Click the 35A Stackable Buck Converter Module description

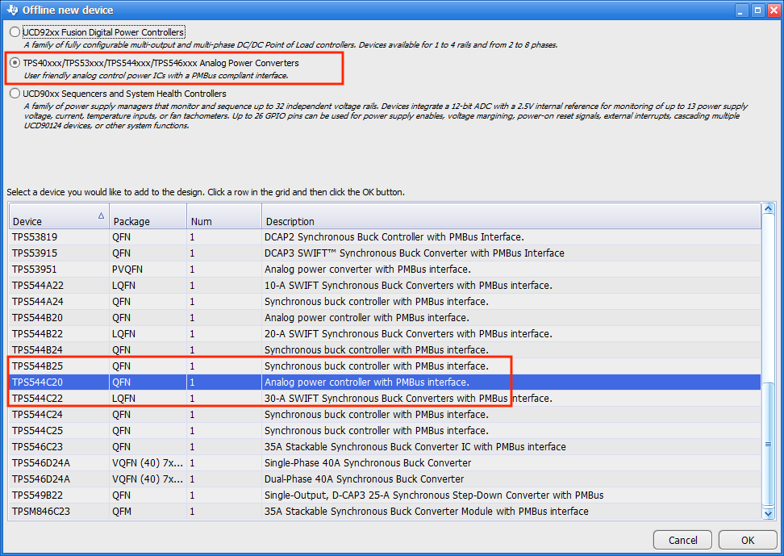(x=426, y=511)
